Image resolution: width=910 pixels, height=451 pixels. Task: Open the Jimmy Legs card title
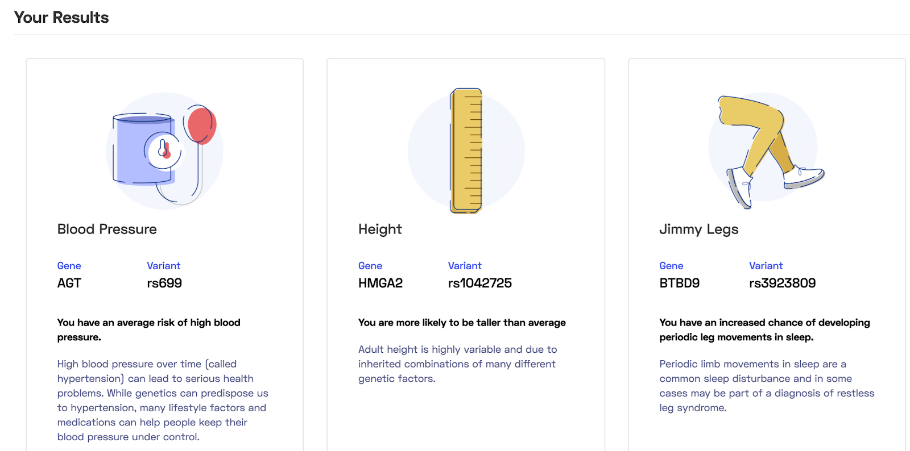pyautogui.click(x=698, y=229)
